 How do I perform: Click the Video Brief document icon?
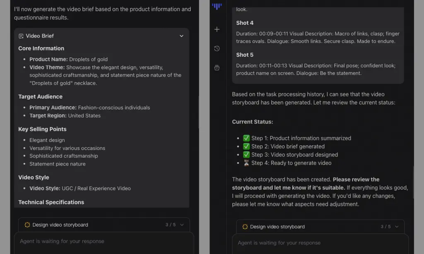(x=21, y=36)
